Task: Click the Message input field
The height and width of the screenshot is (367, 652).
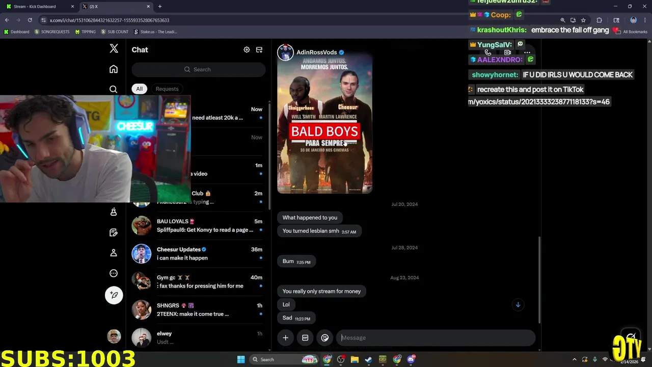Action: (436, 337)
